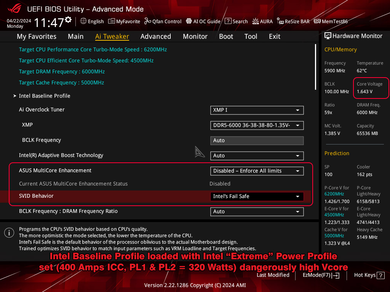This screenshot has height=292, width=390.
Task: Switch to Exit tab
Action: point(275,36)
